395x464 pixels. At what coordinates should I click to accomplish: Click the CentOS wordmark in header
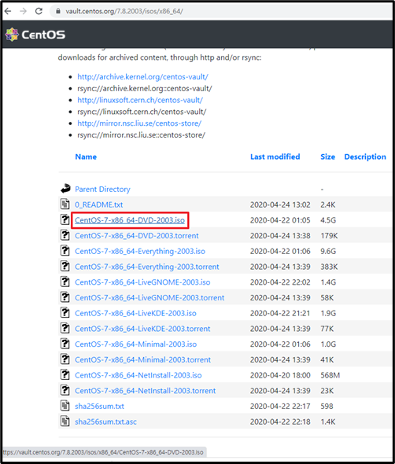point(43,35)
